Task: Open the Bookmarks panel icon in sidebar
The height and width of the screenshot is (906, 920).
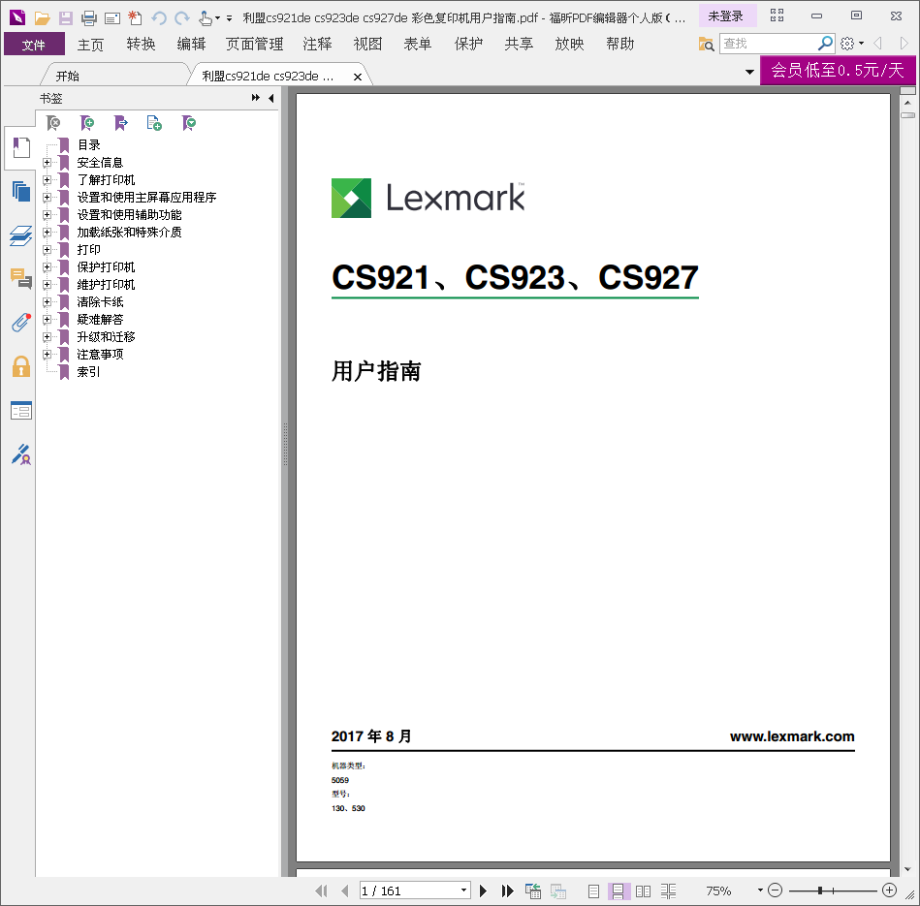Action: (21, 148)
